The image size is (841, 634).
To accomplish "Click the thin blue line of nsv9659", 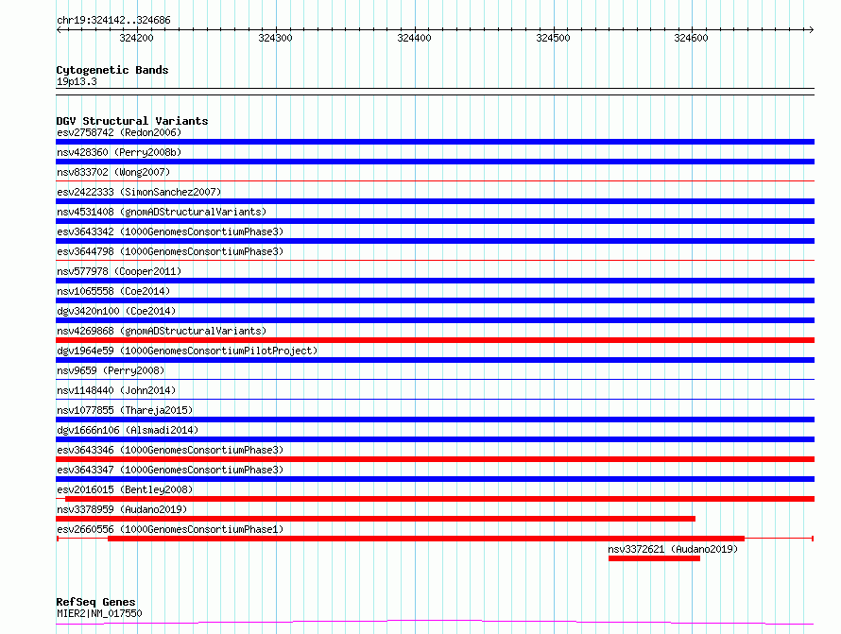I will pyautogui.click(x=435, y=380).
